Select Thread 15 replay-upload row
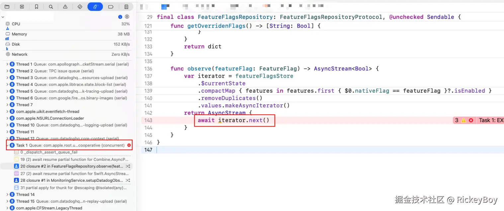504x211 pixels. (68, 201)
